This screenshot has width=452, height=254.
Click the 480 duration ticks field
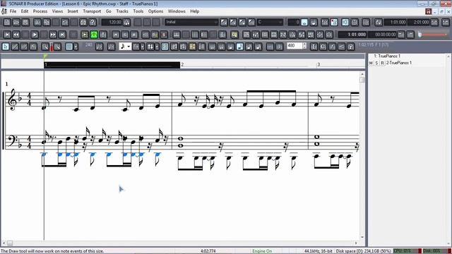[x=295, y=46]
